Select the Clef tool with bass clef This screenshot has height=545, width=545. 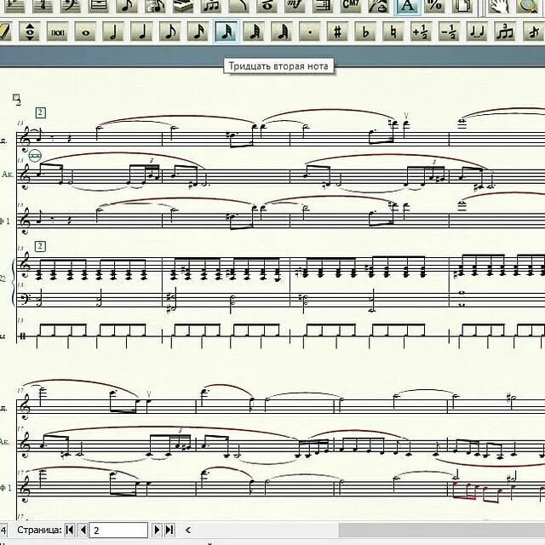[x=71, y=6]
